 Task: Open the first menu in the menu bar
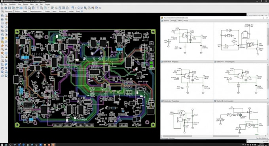pyautogui.click(x=5, y=4)
